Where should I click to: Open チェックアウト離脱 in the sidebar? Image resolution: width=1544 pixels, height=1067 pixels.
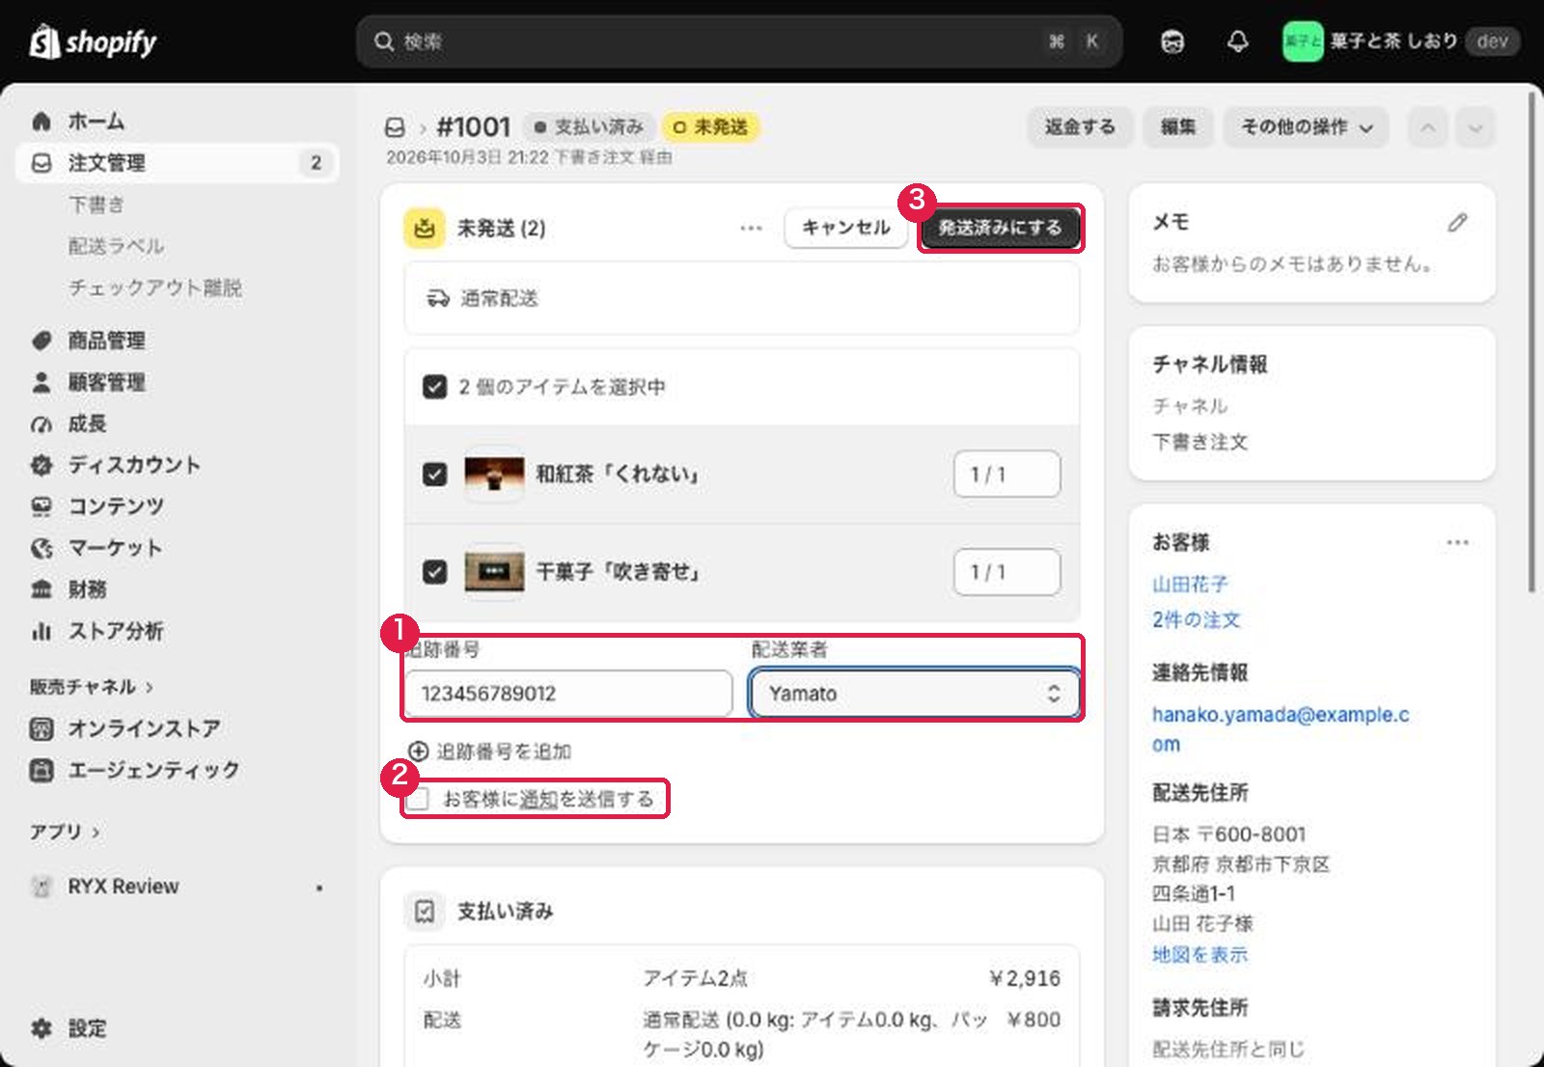155,287
